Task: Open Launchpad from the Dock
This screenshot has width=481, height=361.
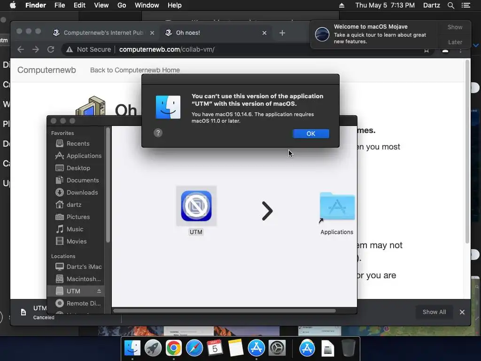Action: tap(153, 348)
